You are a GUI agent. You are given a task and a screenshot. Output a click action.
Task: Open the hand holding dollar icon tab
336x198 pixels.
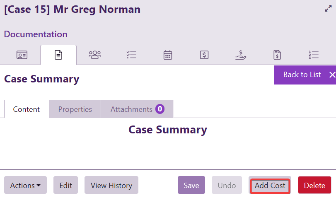coord(241,55)
